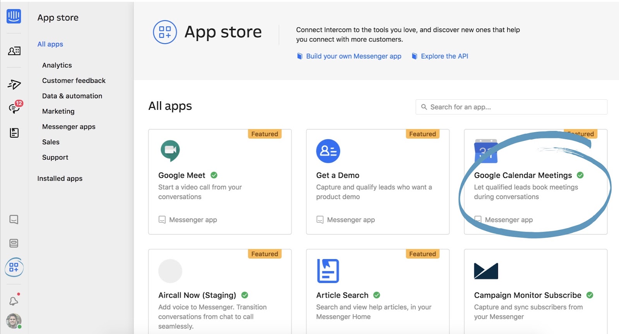Click the Get a Demo app icon
619x334 pixels.
point(328,151)
